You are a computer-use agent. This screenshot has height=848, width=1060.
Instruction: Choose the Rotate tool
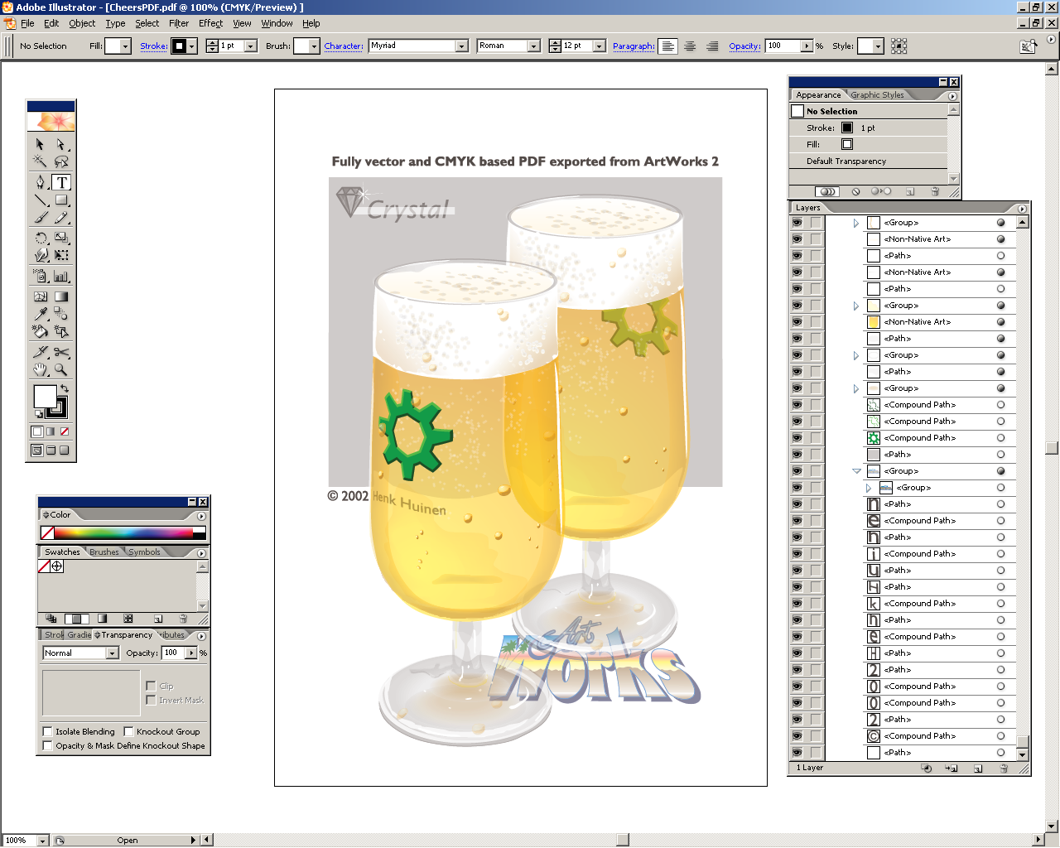(x=41, y=238)
